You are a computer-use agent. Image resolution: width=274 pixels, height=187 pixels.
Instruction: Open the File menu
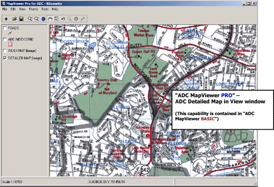click(x=5, y=9)
